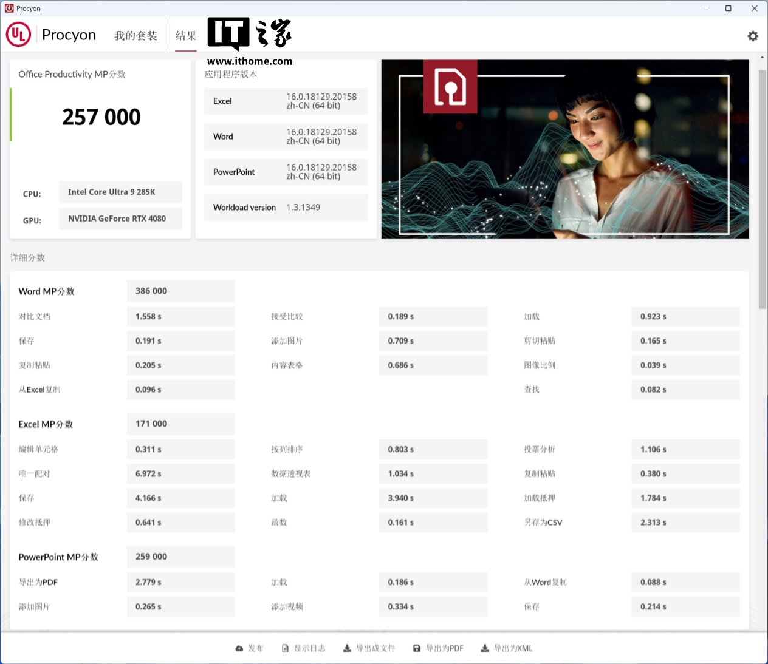
Task: Click the Office Productivity benchmark banner image
Action: [564, 149]
